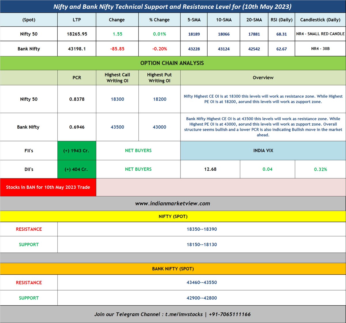Select the LTP column header
The width and height of the screenshot is (346, 323).
click(77, 20)
